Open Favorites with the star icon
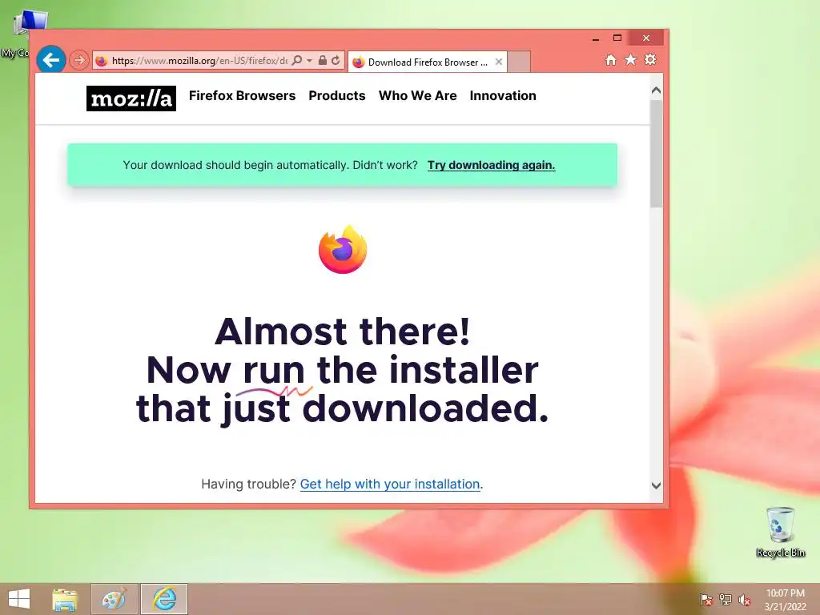Image resolution: width=820 pixels, height=615 pixels. point(631,59)
